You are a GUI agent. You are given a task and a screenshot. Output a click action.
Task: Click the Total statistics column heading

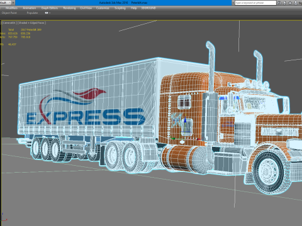tap(11, 30)
